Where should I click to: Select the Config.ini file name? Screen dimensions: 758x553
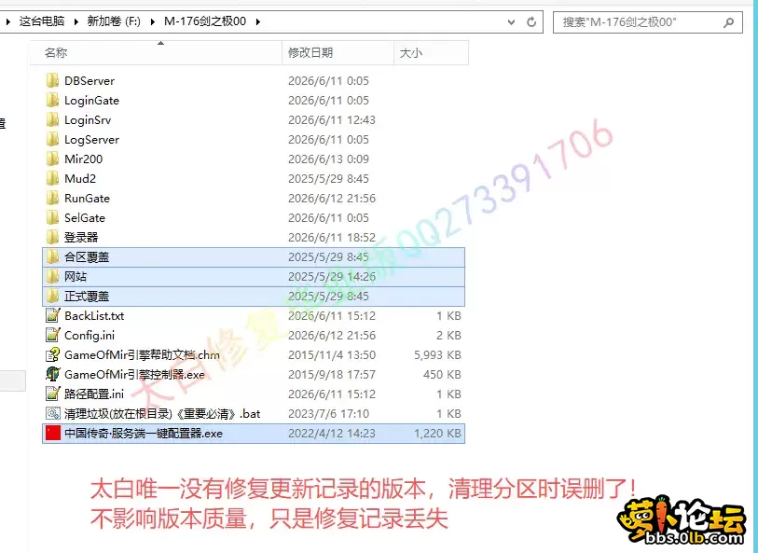tap(90, 336)
